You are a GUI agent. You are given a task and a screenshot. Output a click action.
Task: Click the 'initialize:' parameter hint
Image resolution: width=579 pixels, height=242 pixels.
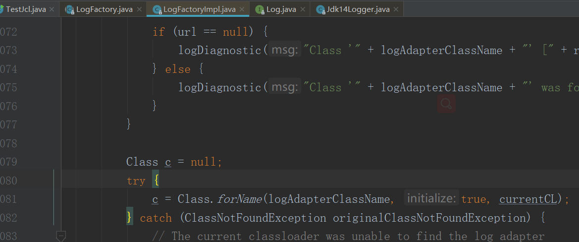point(431,199)
